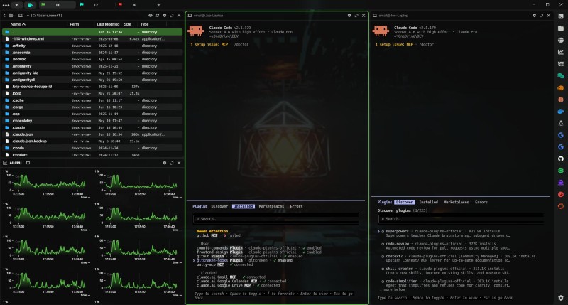Click the connection icon beside All CPU
Screen dimensions: 568x305
tap(28, 163)
